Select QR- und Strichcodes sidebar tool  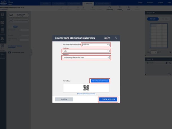[2, 47]
